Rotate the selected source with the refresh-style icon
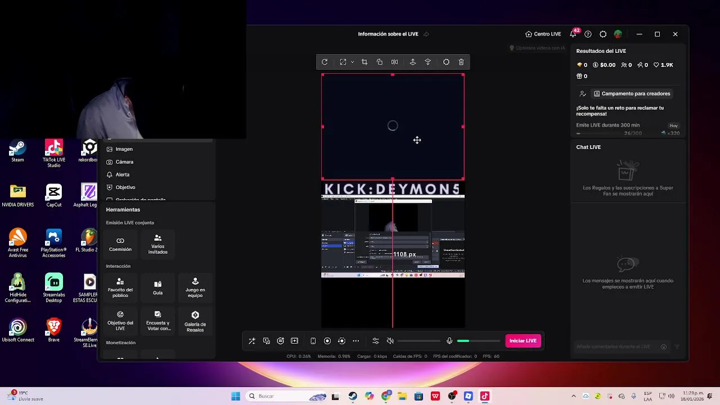The image size is (720, 405). (x=325, y=62)
